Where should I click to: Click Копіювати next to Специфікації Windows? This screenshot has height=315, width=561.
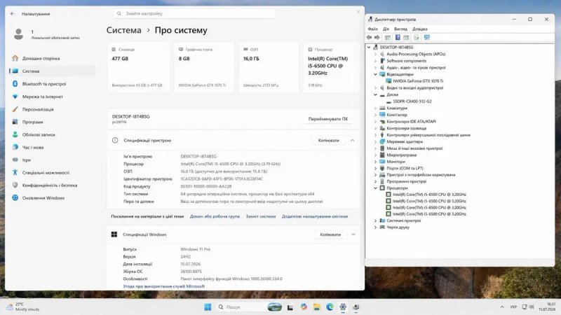[330, 234]
